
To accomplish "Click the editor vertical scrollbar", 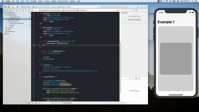I will (120, 68).
